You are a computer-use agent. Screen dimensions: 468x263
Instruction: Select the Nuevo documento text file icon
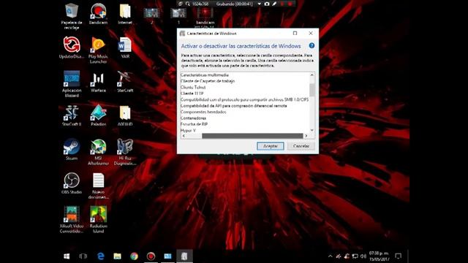click(x=98, y=186)
